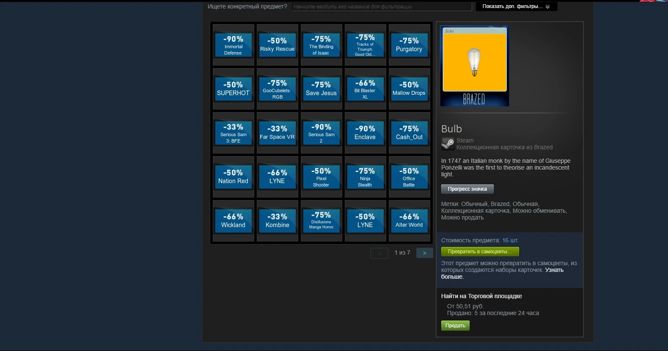The image size is (668, 351).
Task: Select the -66% LYNE coupon
Action: tap(278, 177)
